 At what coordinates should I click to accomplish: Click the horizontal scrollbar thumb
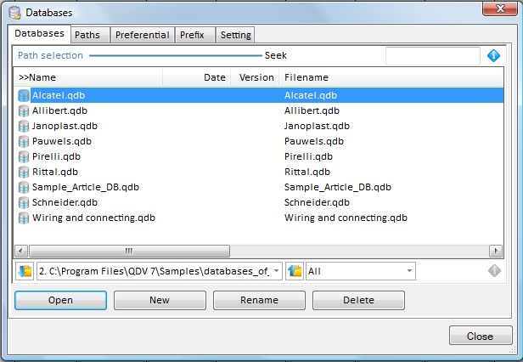pos(129,251)
